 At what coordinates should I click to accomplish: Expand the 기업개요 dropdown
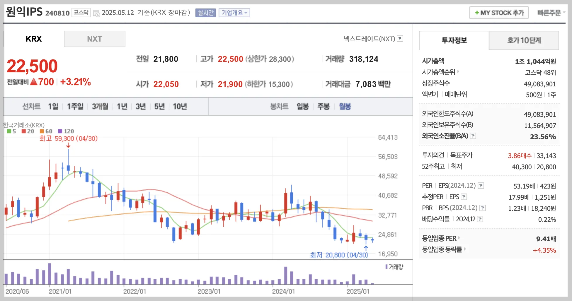pos(234,13)
